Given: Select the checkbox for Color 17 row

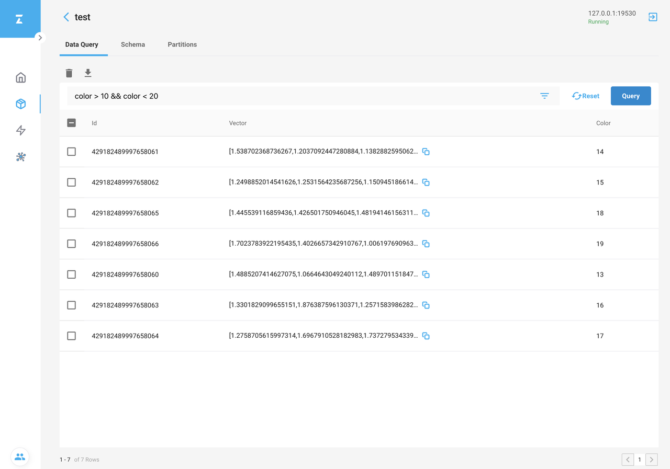Looking at the screenshot, I should pyautogui.click(x=72, y=336).
